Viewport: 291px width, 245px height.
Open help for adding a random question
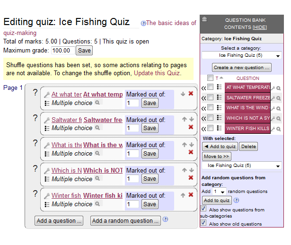[x=165, y=219]
